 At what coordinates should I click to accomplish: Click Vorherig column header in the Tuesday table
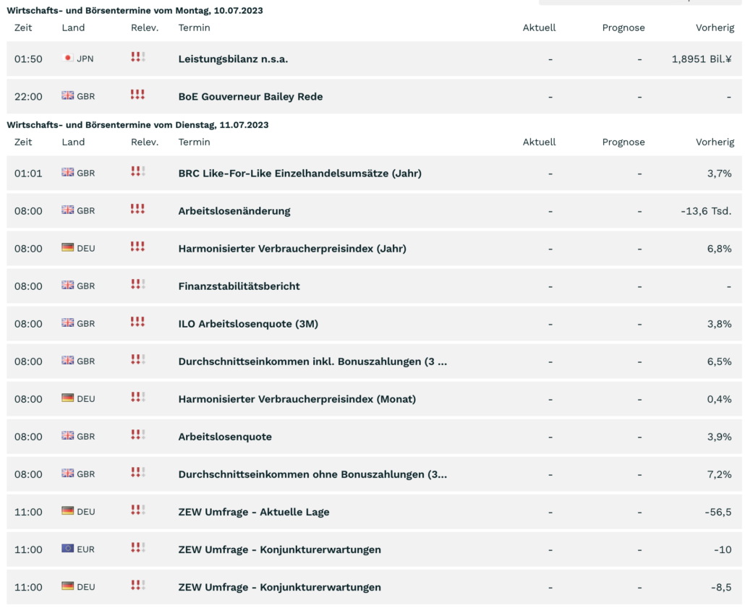point(715,142)
